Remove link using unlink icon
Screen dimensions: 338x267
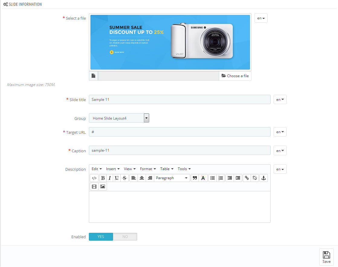[255, 178]
